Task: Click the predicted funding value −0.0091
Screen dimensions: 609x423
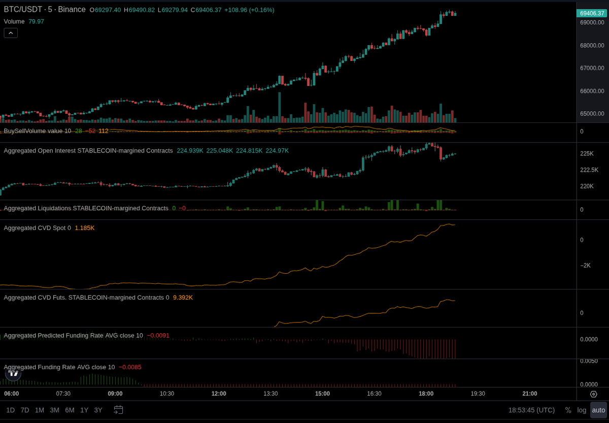Action: click(158, 336)
